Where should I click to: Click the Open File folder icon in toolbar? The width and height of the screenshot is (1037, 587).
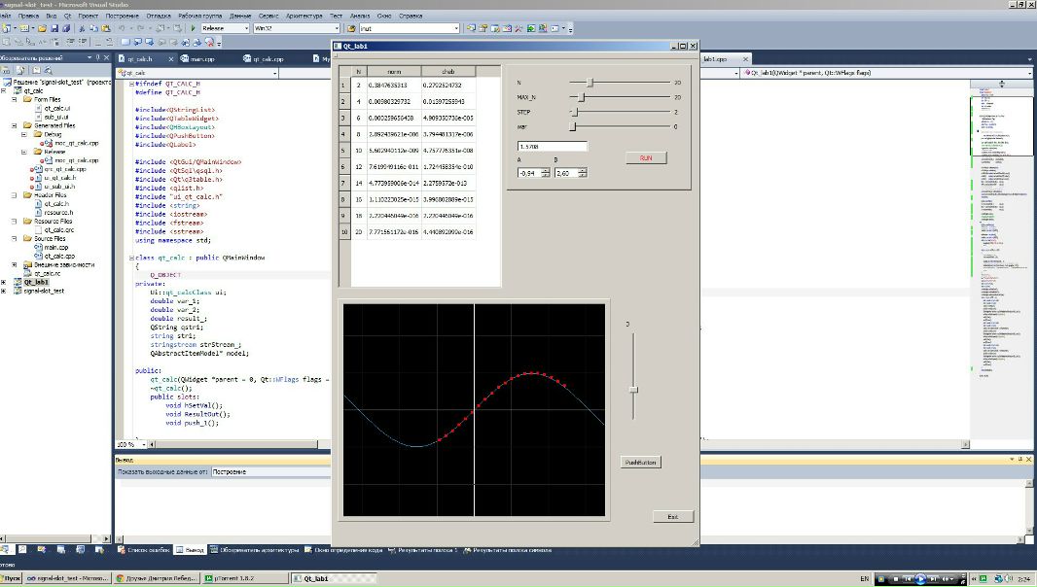(42, 28)
